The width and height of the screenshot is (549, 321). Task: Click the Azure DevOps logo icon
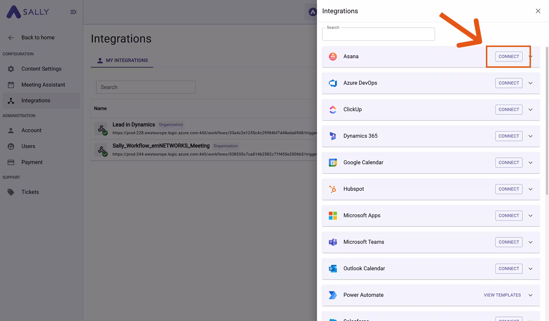(x=333, y=83)
